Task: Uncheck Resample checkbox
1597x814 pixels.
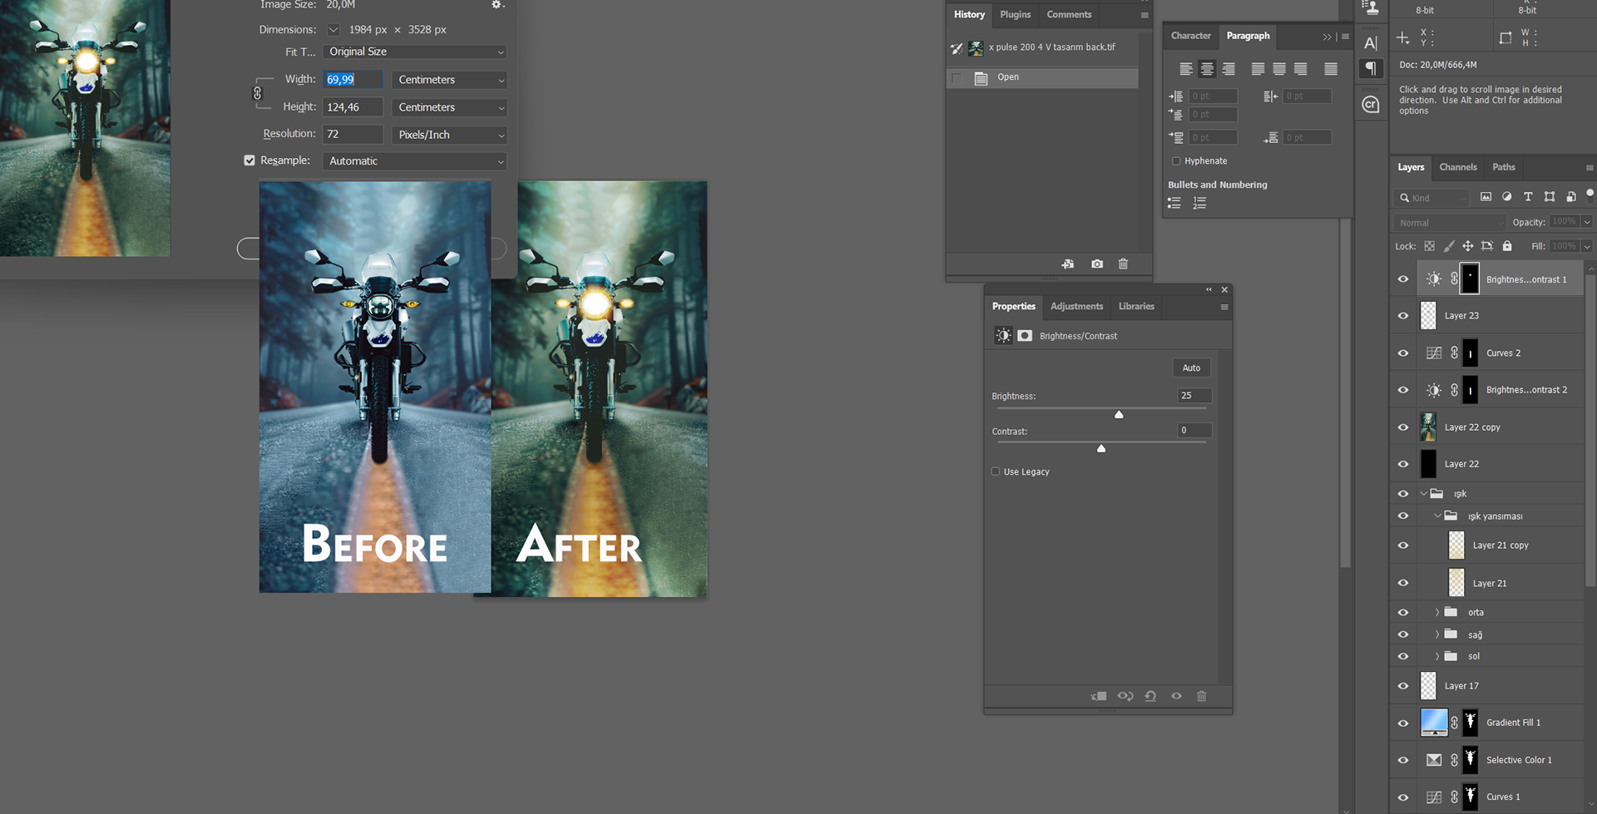Action: [x=249, y=160]
